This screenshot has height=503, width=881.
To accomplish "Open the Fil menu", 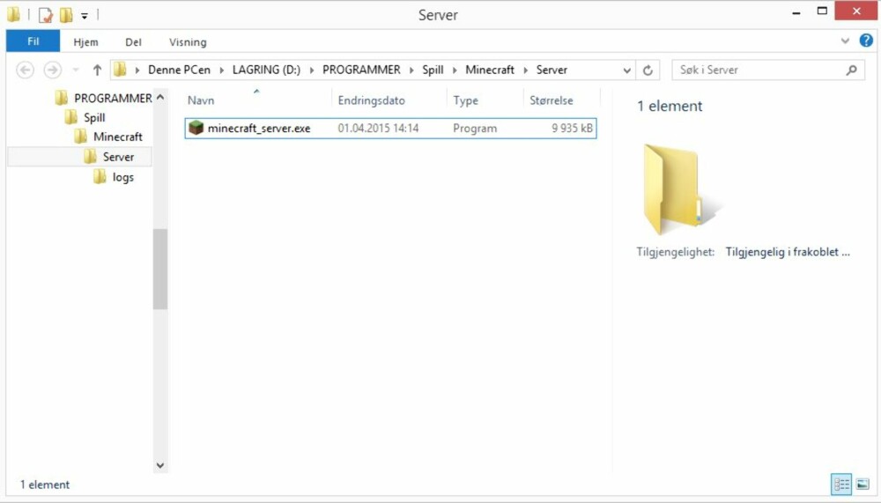I will 33,41.
